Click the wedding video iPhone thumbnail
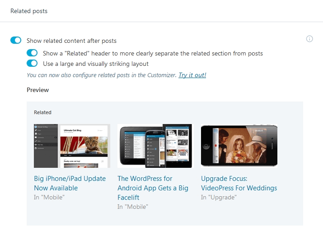Image resolution: width=323 pixels, height=249 pixels. (239, 146)
